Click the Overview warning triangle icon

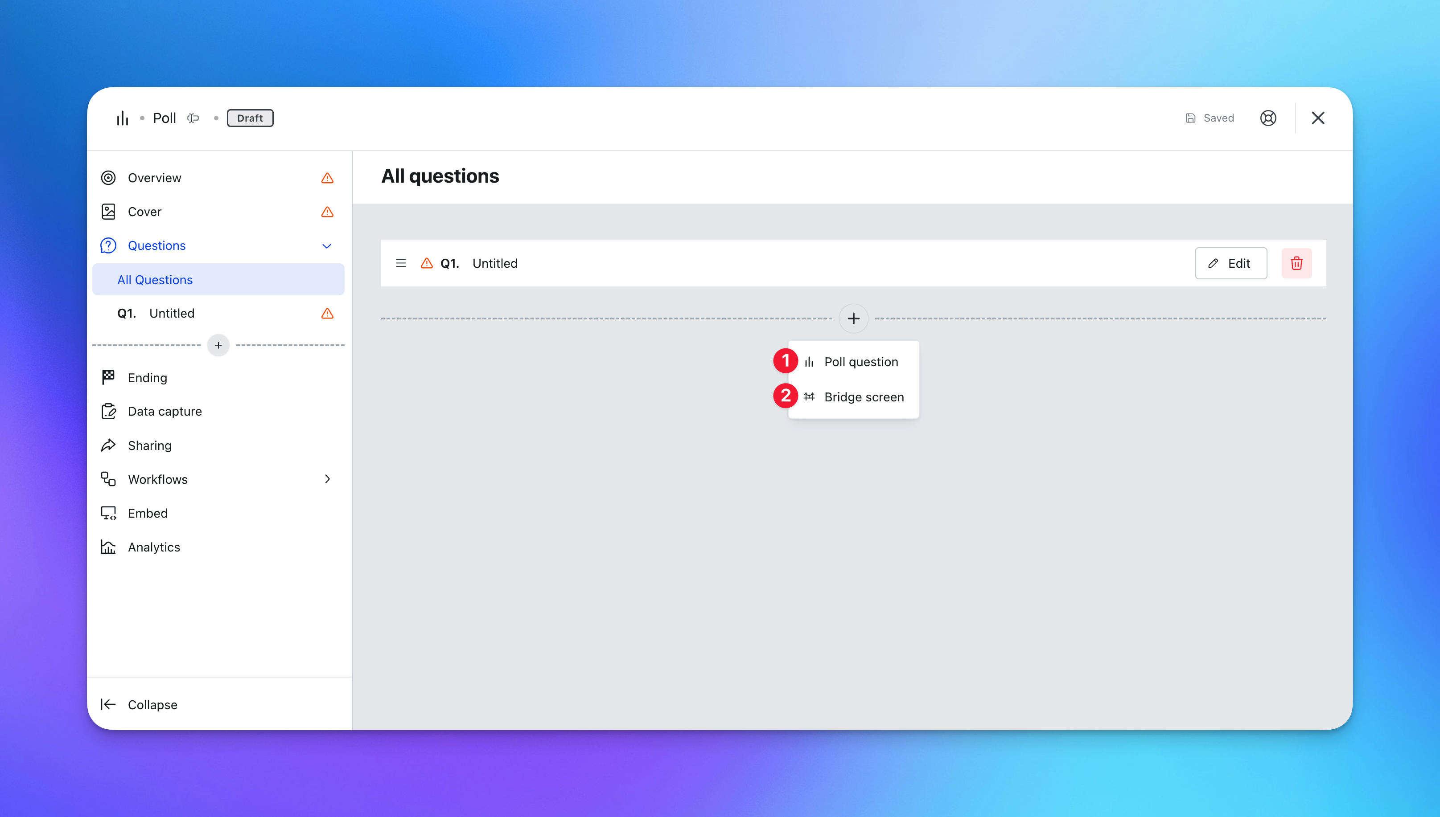[x=327, y=179]
